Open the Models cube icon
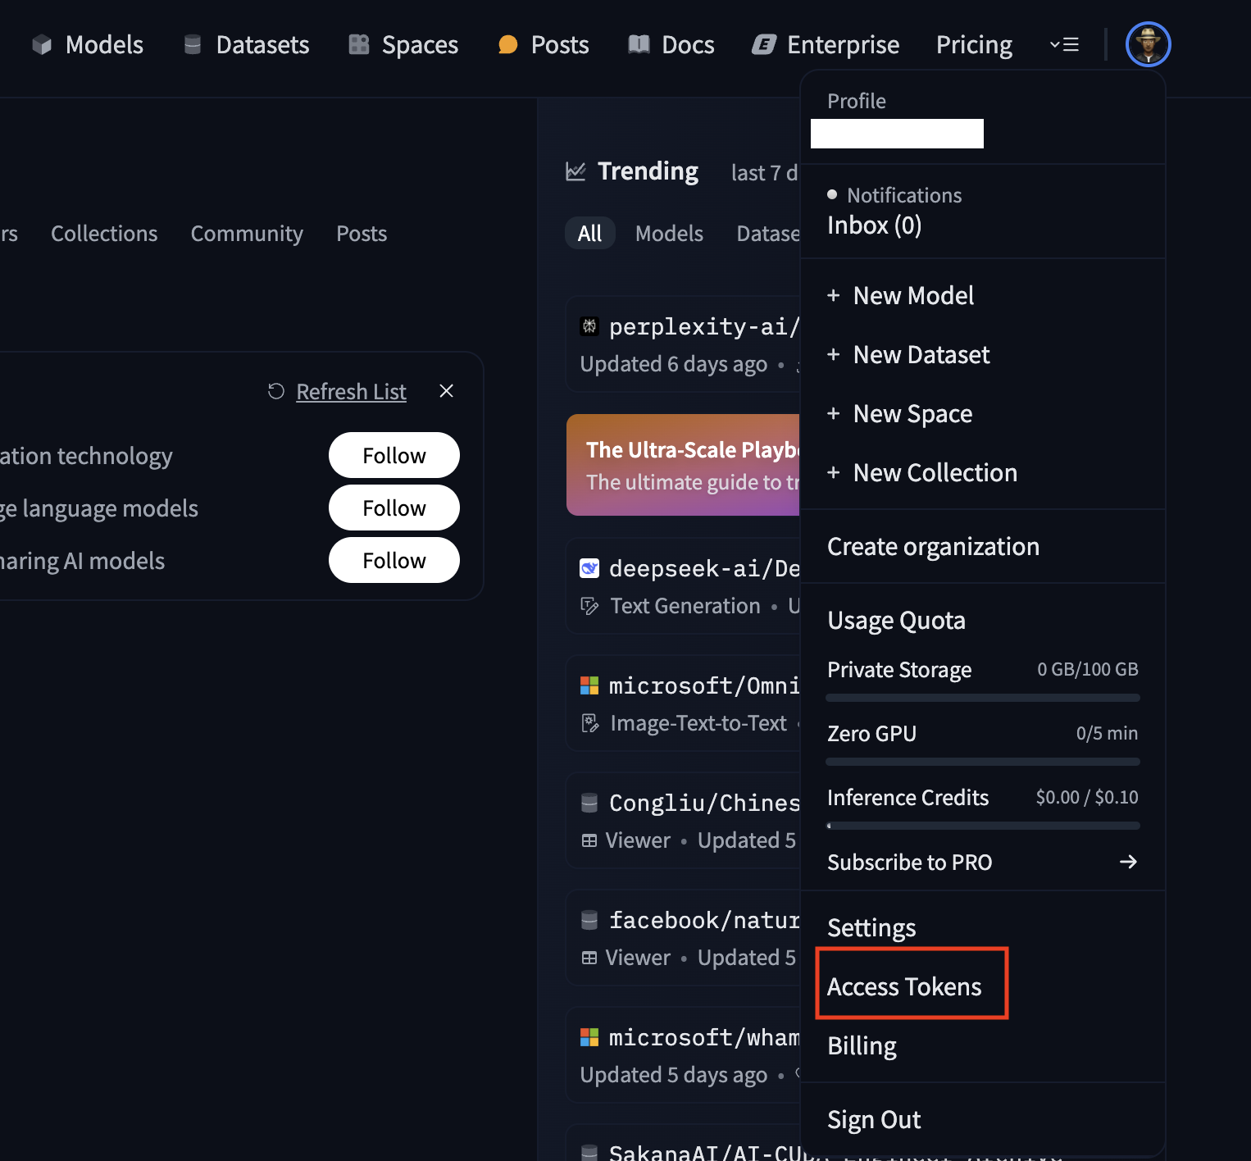The width and height of the screenshot is (1251, 1161). (x=42, y=44)
